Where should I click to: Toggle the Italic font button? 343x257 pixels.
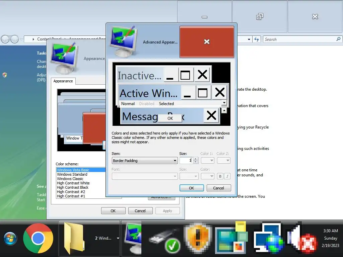point(227,176)
